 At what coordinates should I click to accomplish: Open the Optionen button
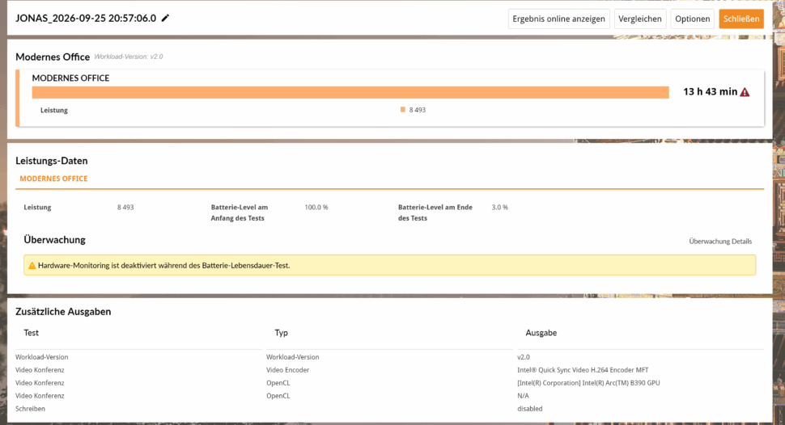coord(693,19)
